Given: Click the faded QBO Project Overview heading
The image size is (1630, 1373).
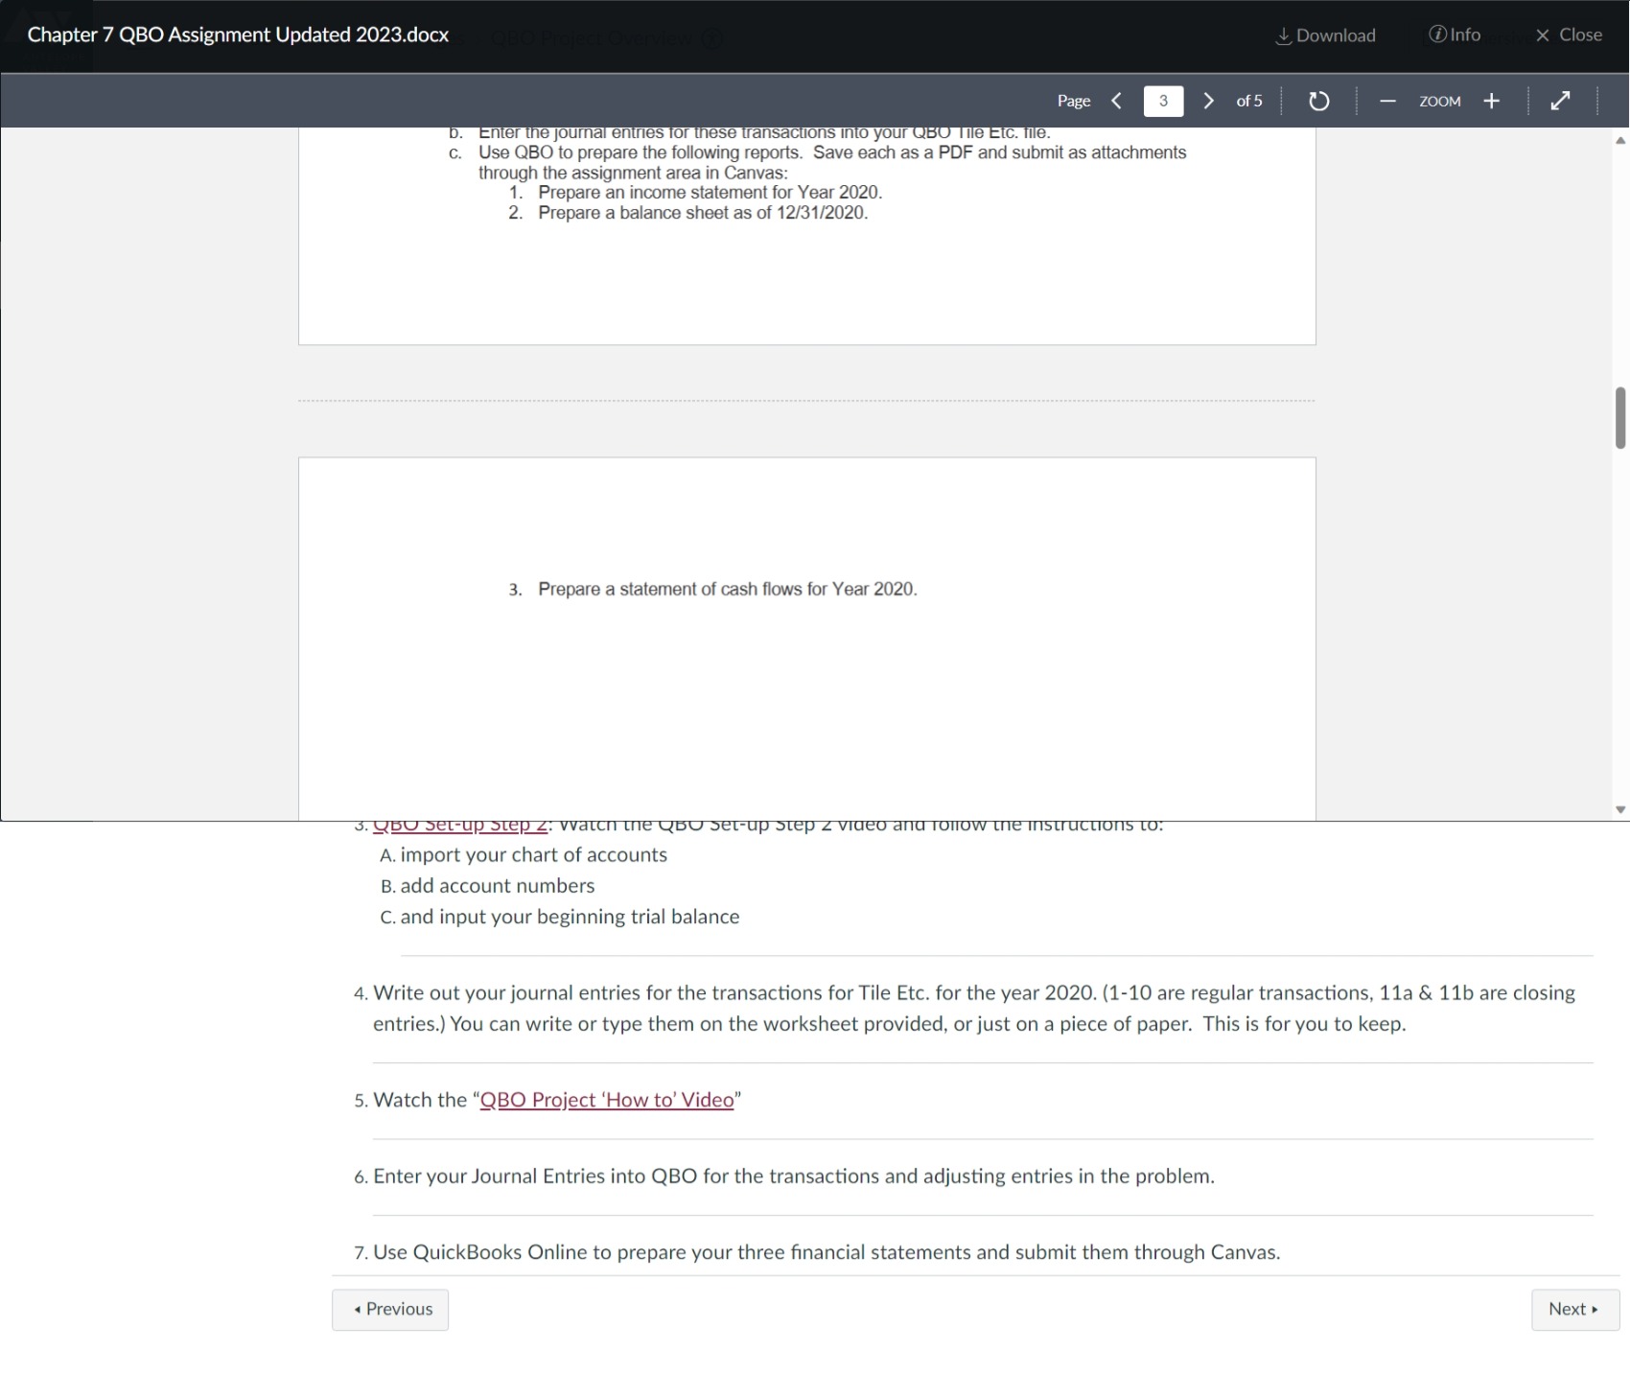Looking at the screenshot, I should [x=591, y=38].
